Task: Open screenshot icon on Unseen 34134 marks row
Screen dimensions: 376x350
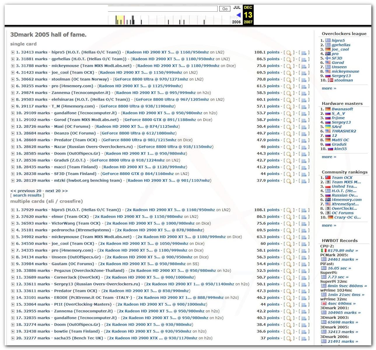Action: pos(304,258)
